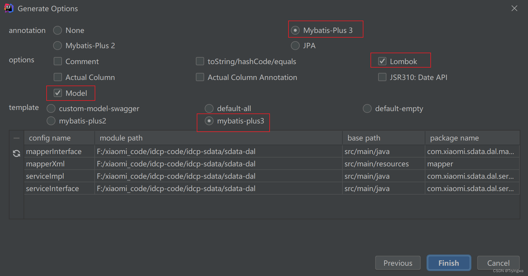
Task: Check the toString/hashCode/equals option
Action: pyautogui.click(x=200, y=61)
